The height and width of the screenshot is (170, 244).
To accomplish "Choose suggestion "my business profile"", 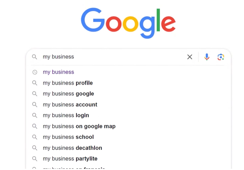I will [68, 83].
